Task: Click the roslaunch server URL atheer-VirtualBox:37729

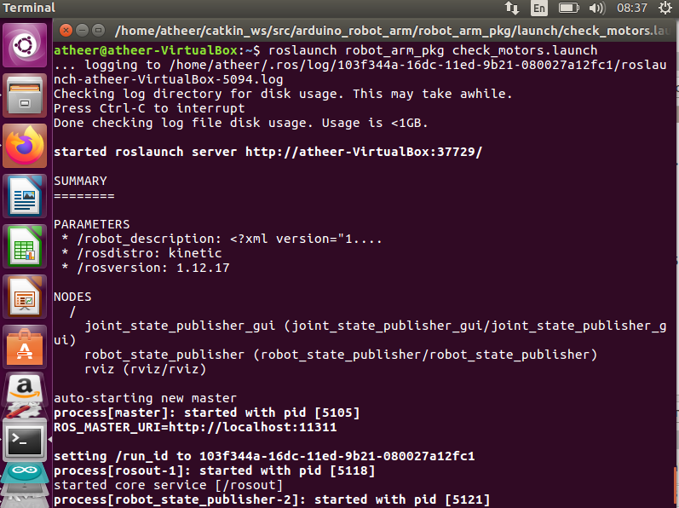Action: click(363, 152)
